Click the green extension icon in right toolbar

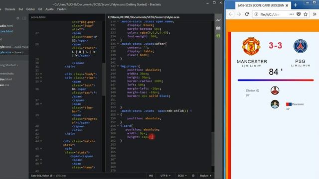[x=218, y=36]
